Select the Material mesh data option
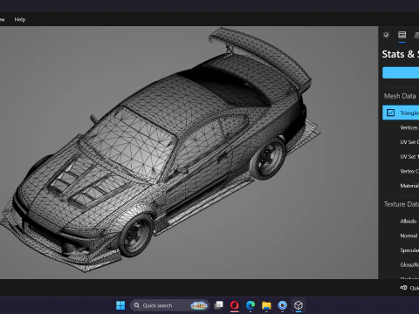419x314 pixels. pos(409,186)
